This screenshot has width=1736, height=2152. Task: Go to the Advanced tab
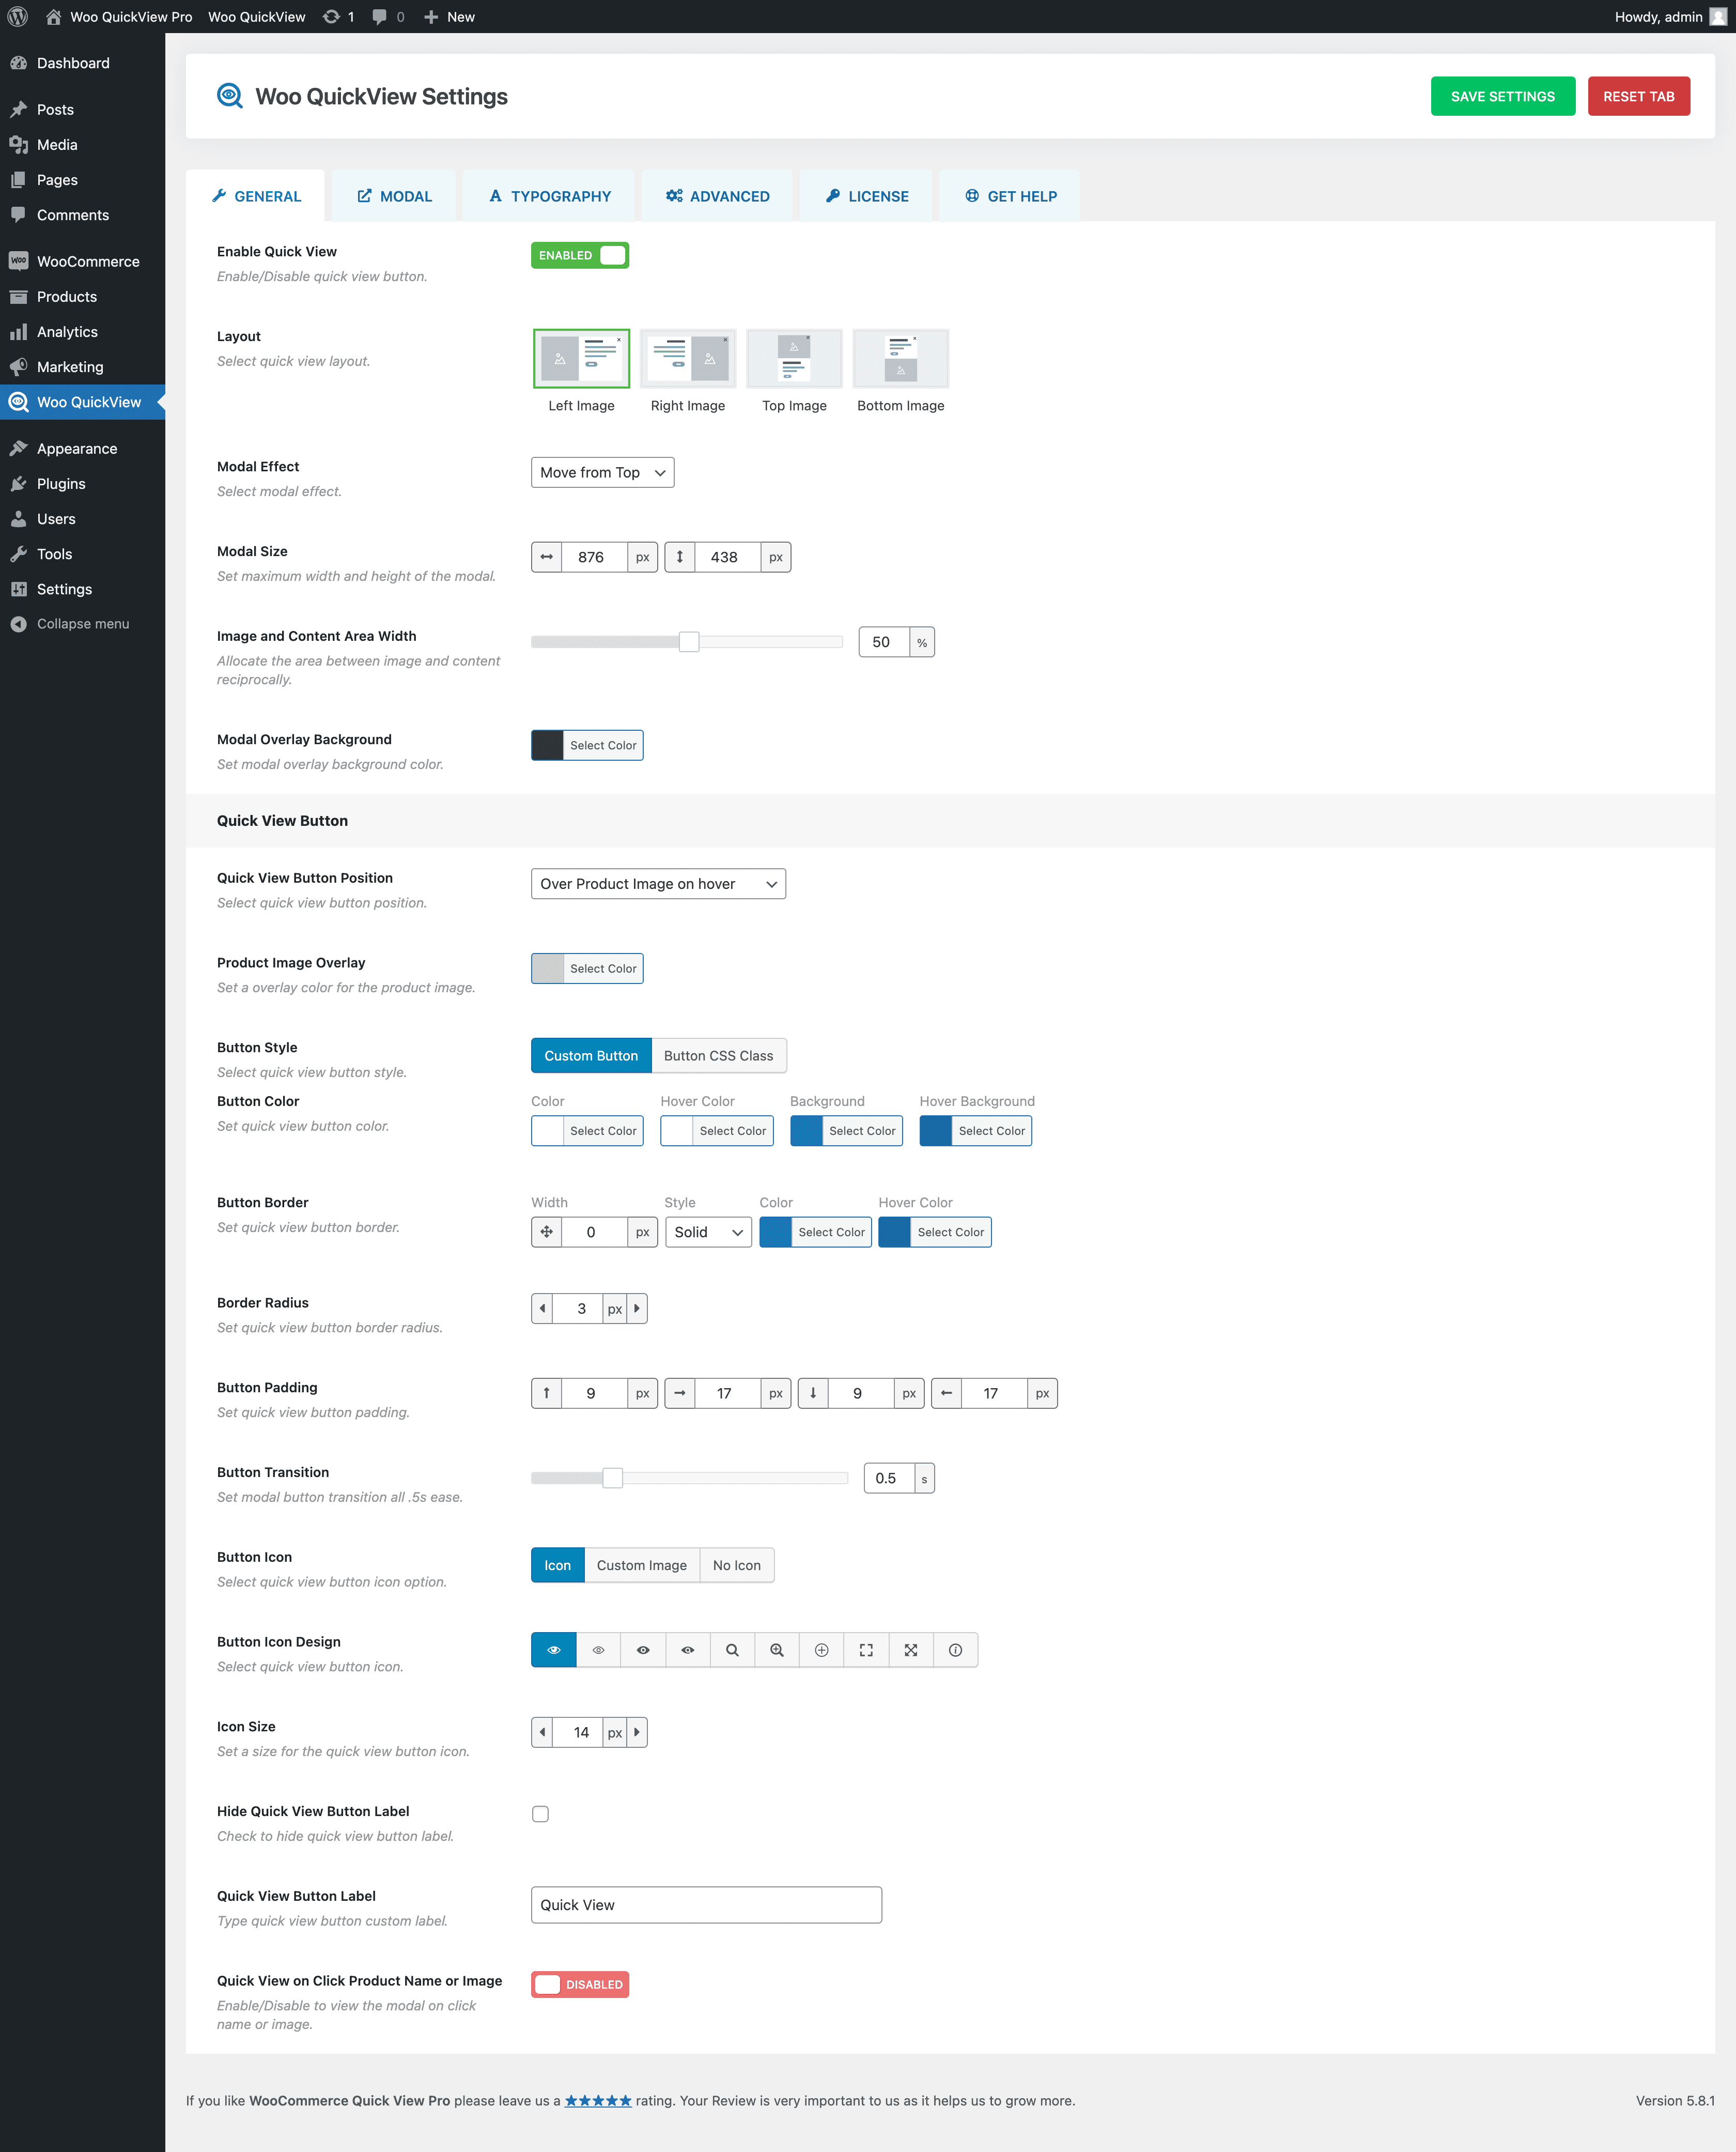click(717, 196)
